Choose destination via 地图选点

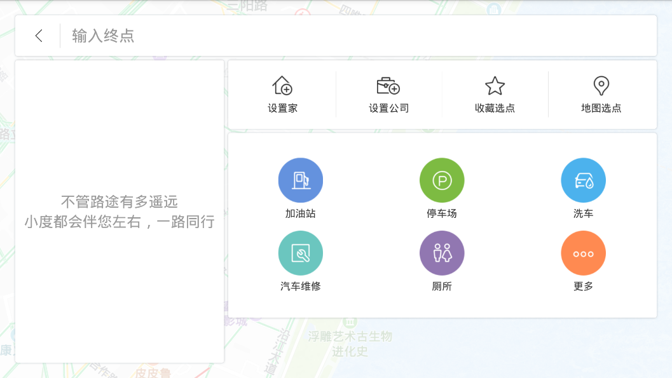tap(601, 94)
